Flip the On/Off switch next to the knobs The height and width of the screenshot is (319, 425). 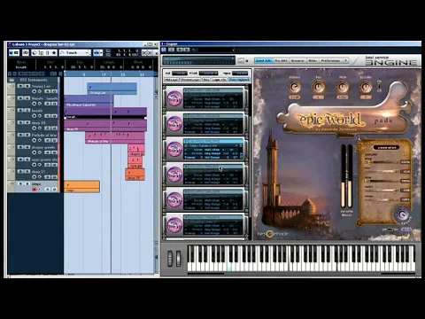click(x=380, y=86)
